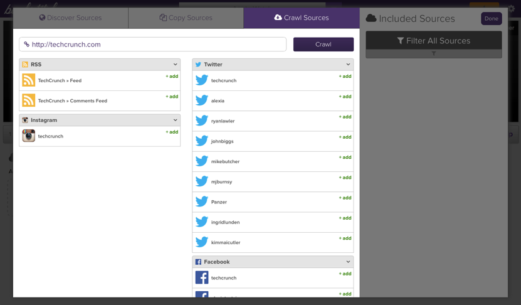Click the 'TechCrunch » Comments Feed' label
This screenshot has width=521, height=305.
[73, 101]
